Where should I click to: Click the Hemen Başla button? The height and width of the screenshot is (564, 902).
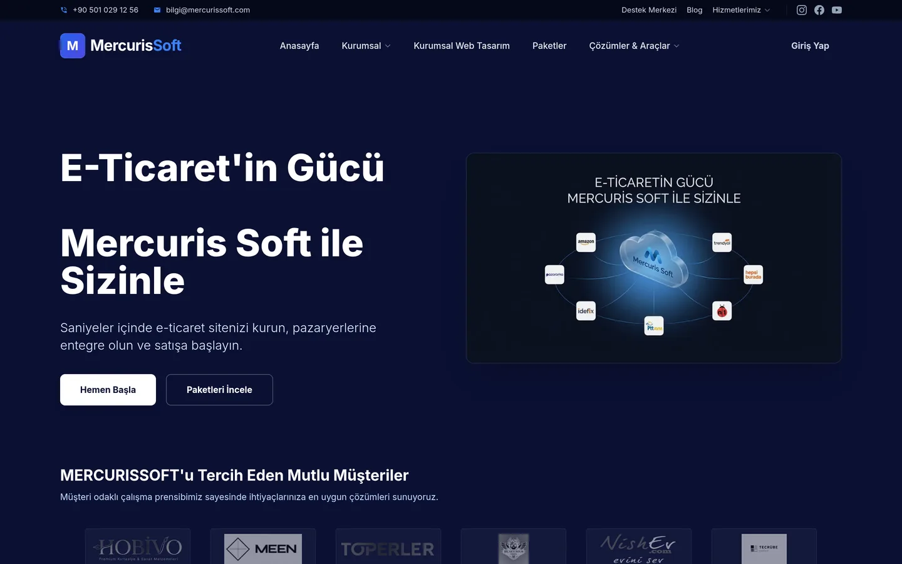click(x=108, y=390)
